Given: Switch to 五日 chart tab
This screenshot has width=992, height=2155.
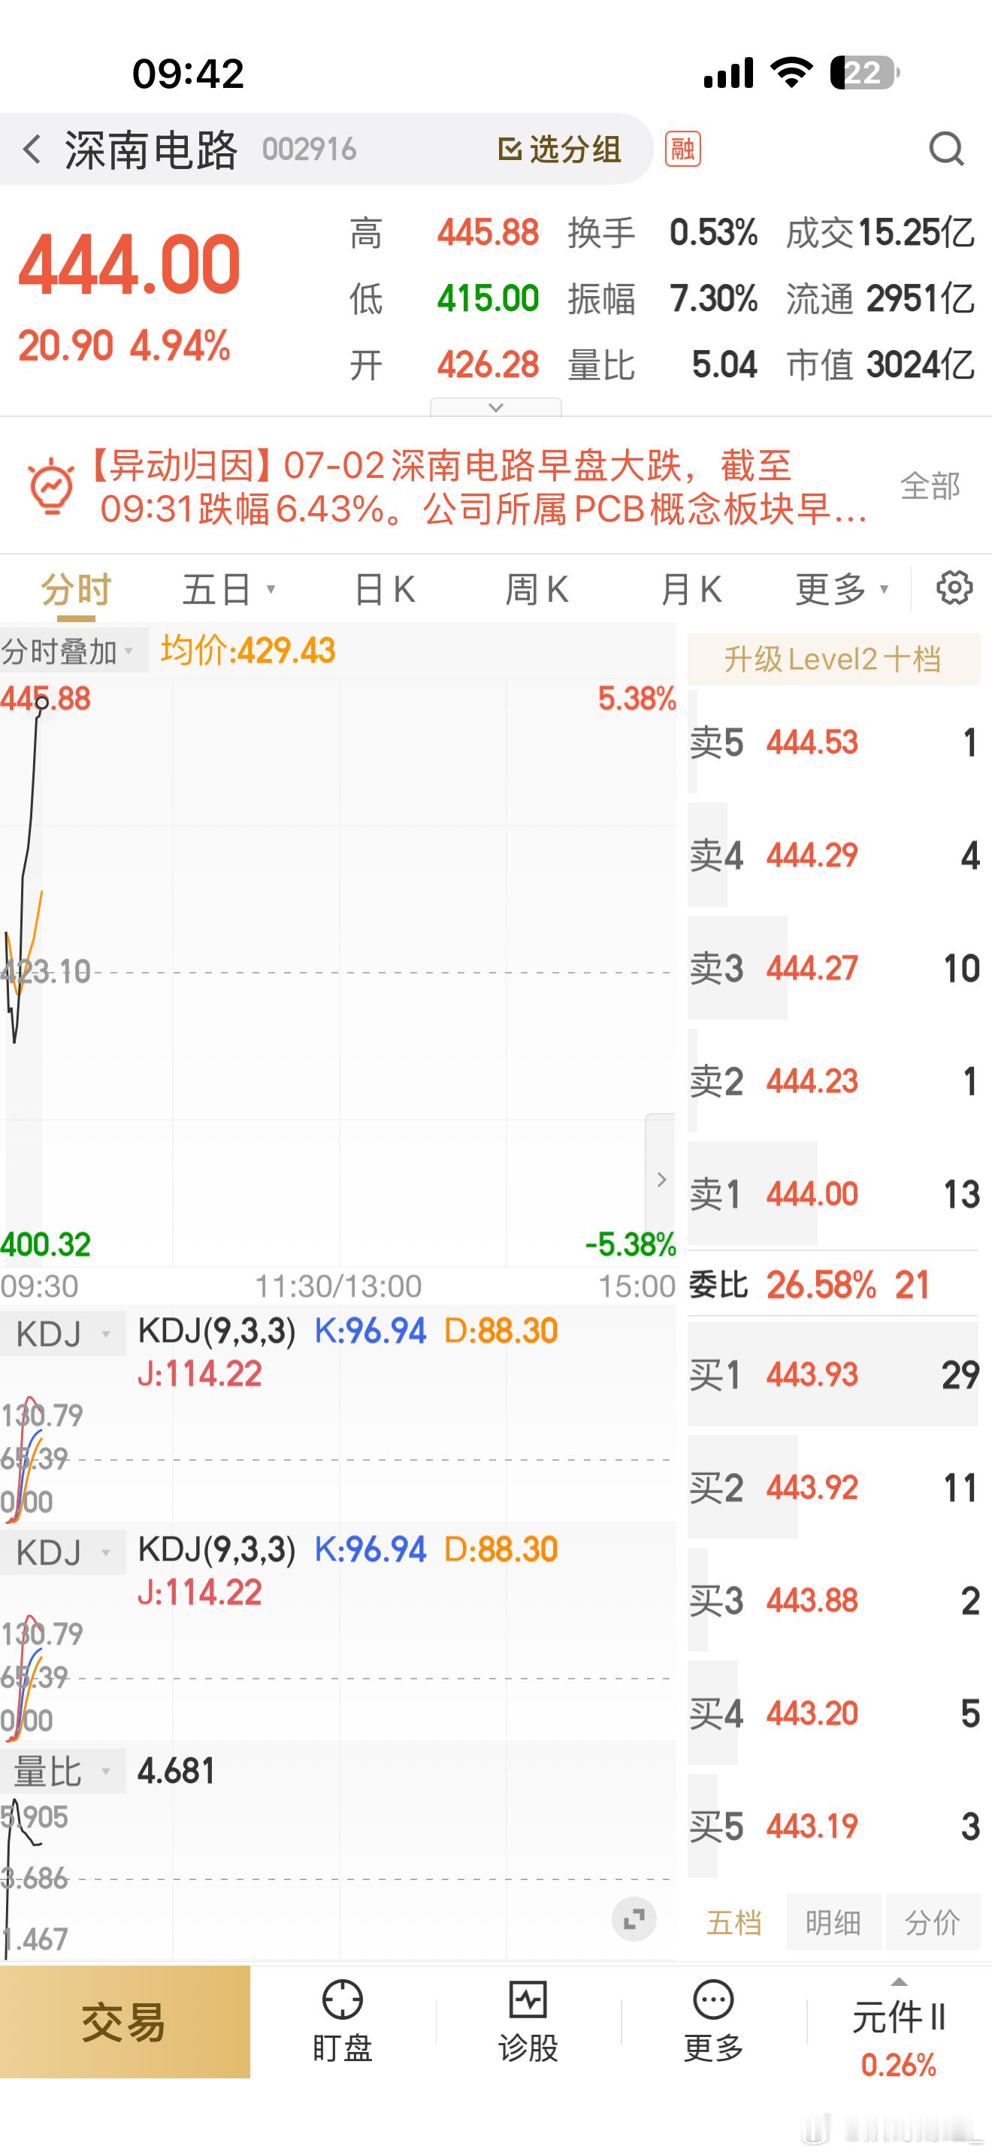Looking at the screenshot, I should pyautogui.click(x=228, y=590).
